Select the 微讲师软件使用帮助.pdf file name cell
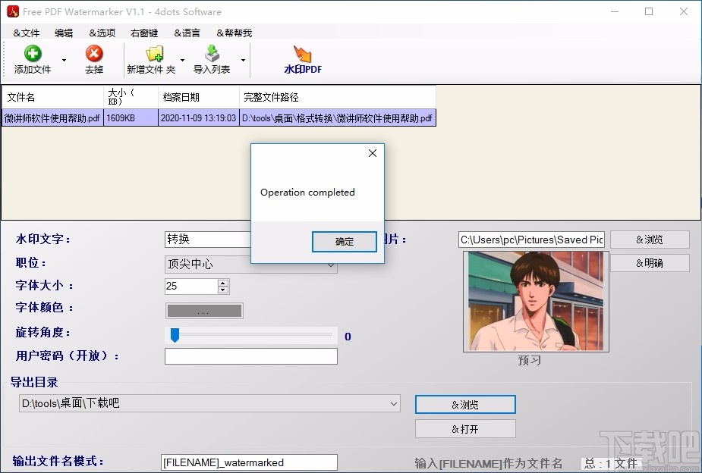Viewport: 702px width, 473px height. (x=53, y=118)
